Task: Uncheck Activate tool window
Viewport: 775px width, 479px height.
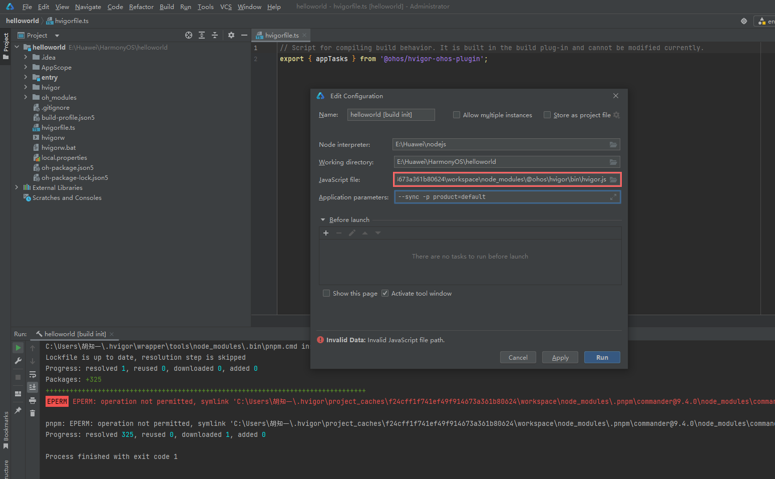Action: (385, 293)
